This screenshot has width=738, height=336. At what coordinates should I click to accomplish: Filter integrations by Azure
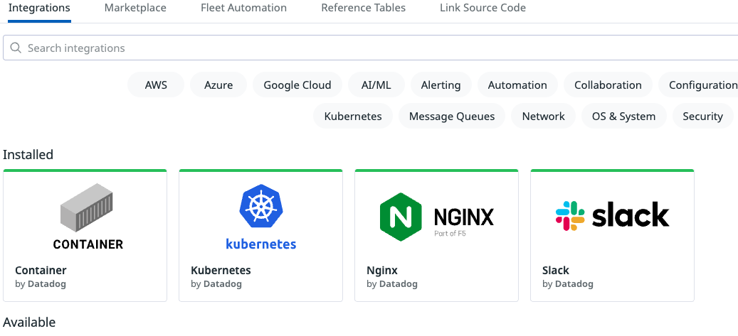tap(218, 85)
